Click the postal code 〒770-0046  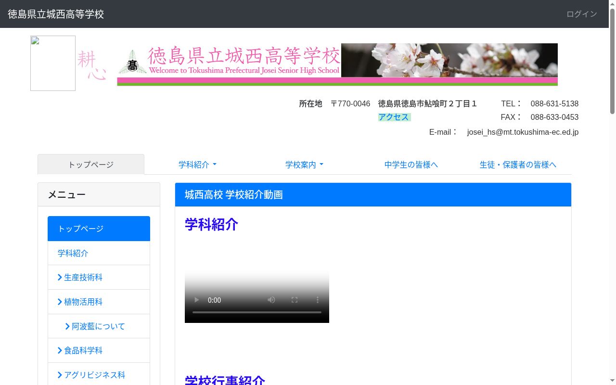coord(350,103)
